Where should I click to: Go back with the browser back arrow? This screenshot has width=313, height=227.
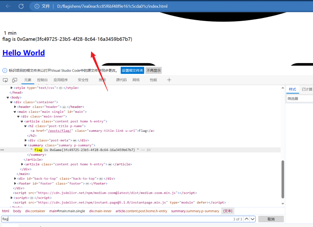8,6
